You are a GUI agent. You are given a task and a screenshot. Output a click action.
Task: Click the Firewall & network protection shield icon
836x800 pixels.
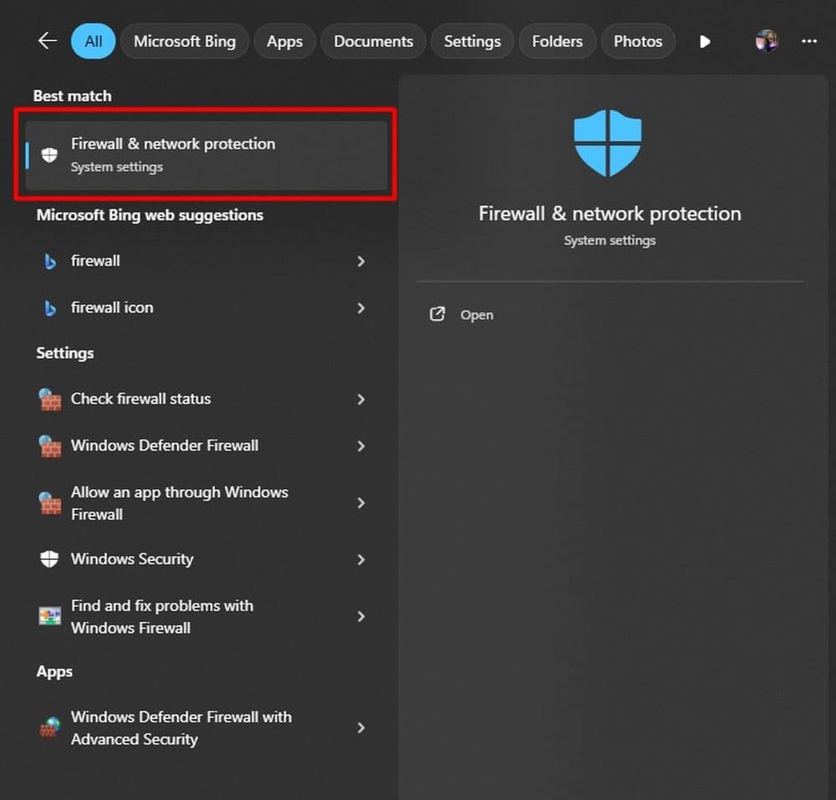48,155
